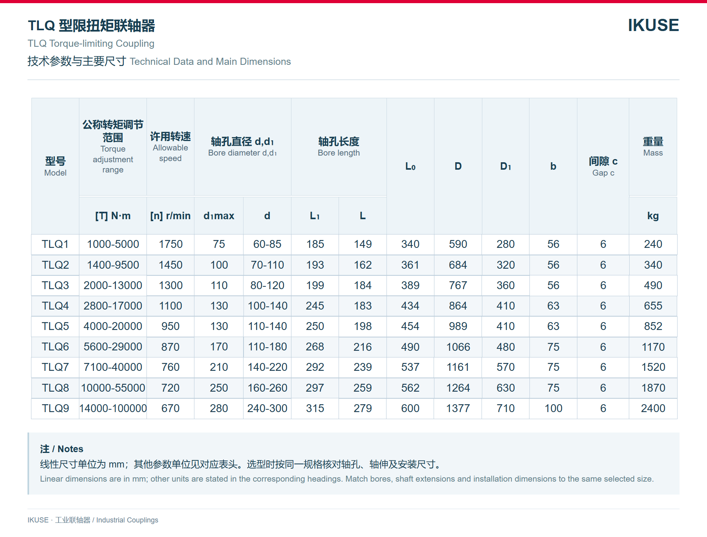Click torque range 14000-100000 cell
Image resolution: width=707 pixels, height=537 pixels.
[x=113, y=409]
